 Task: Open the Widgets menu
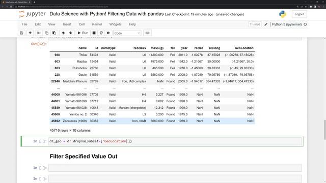coord(116,24)
